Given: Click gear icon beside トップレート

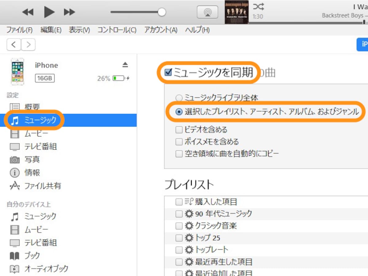Looking at the screenshot, I should coord(189,250).
